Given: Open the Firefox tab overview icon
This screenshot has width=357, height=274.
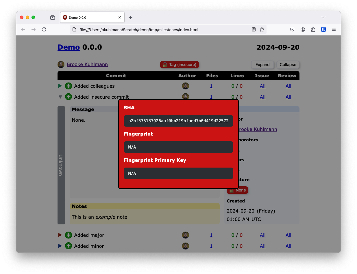Looking at the screenshot, I should 53,17.
